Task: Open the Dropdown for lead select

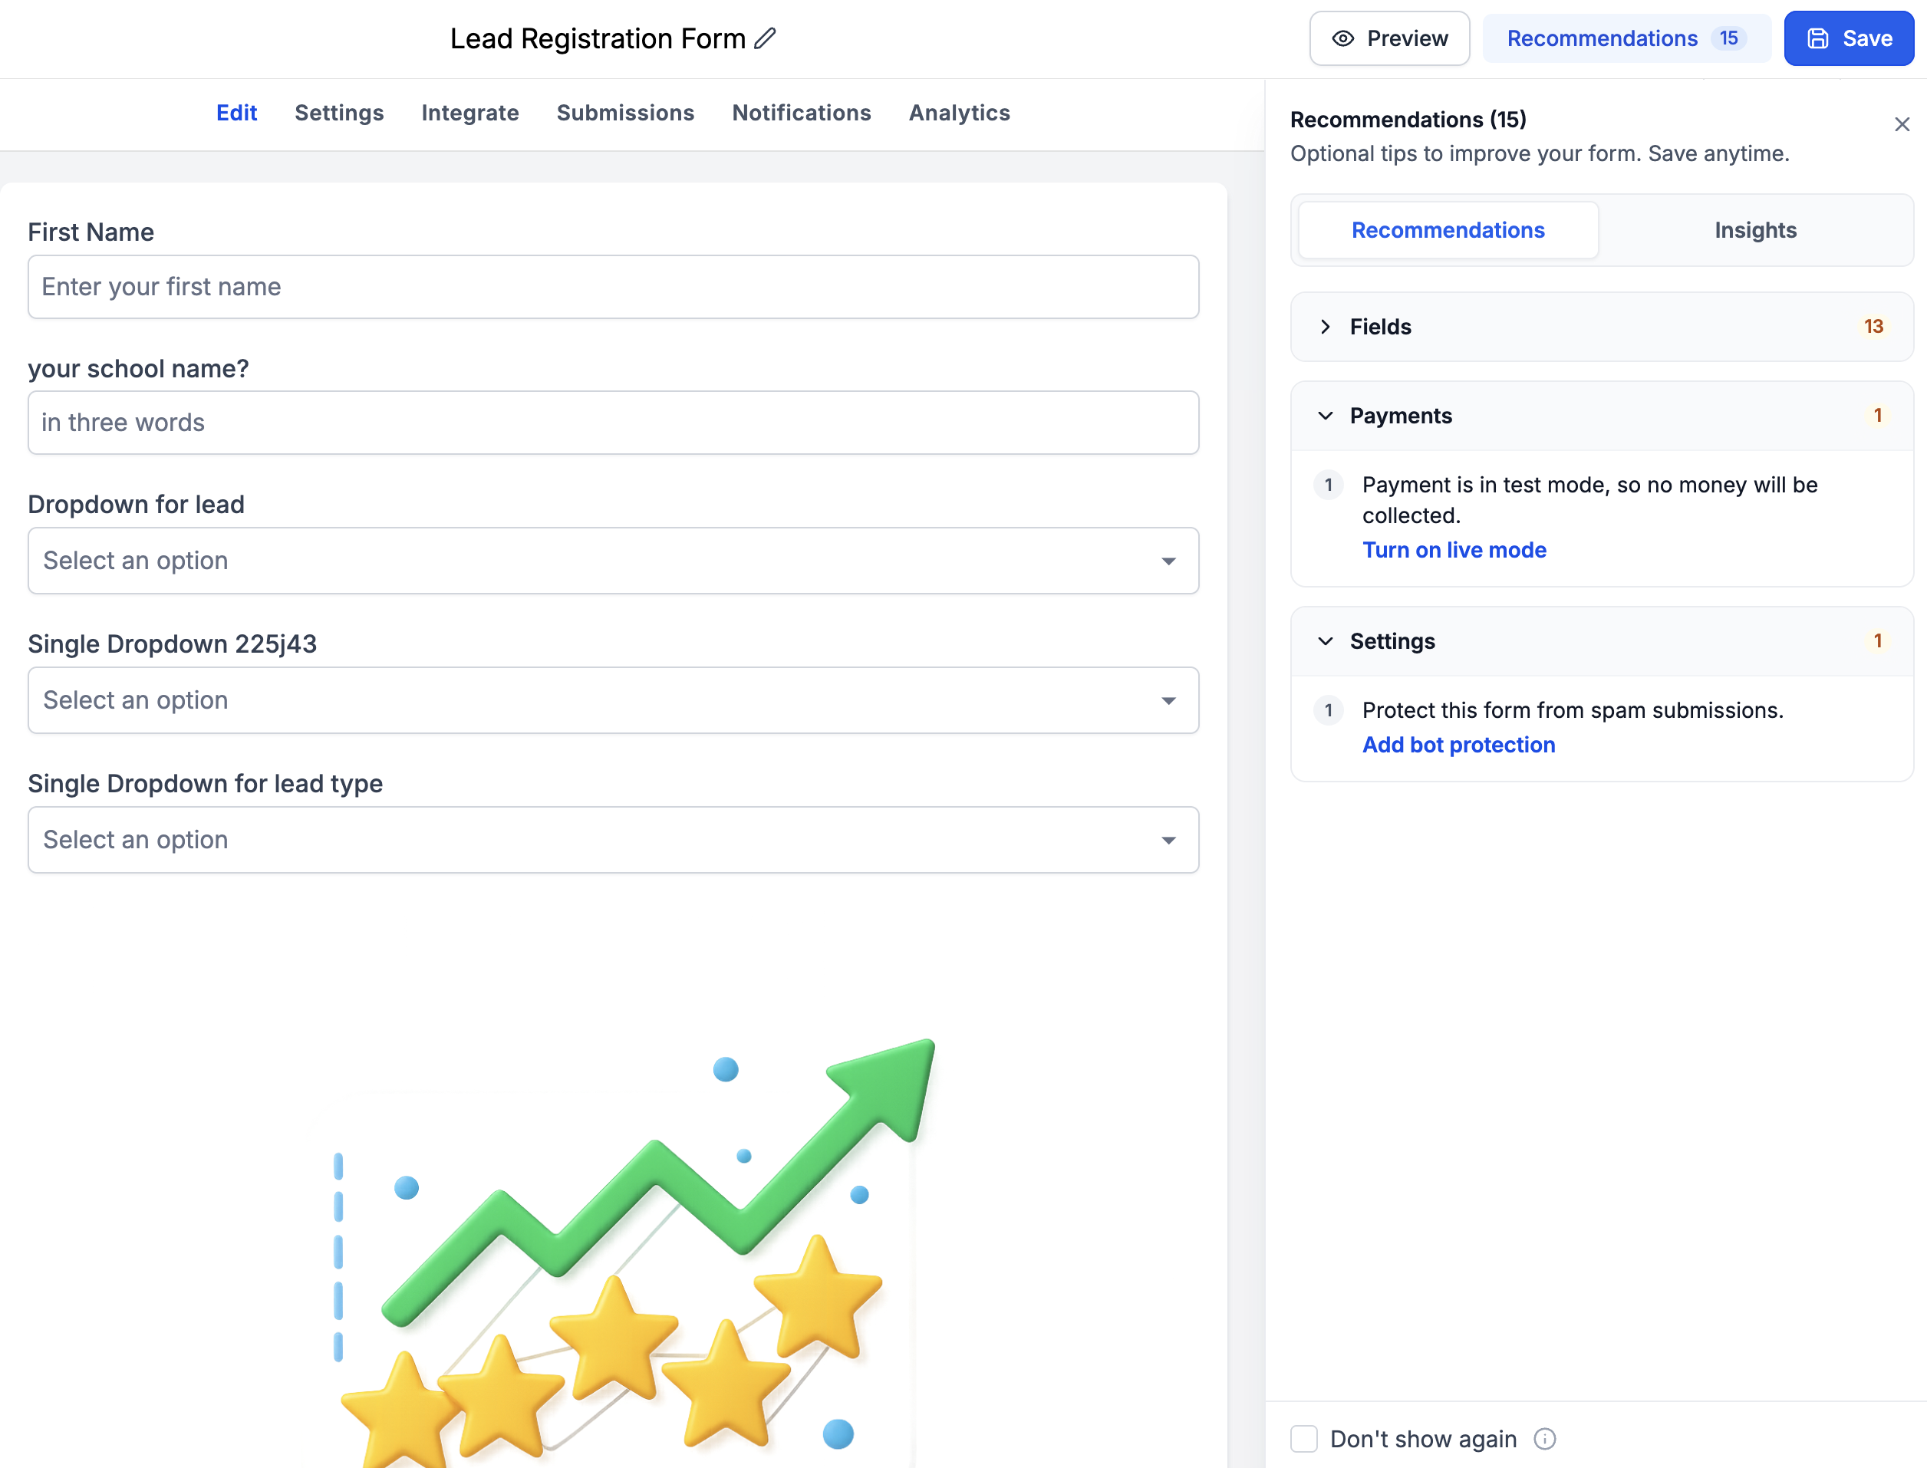Action: tap(614, 561)
